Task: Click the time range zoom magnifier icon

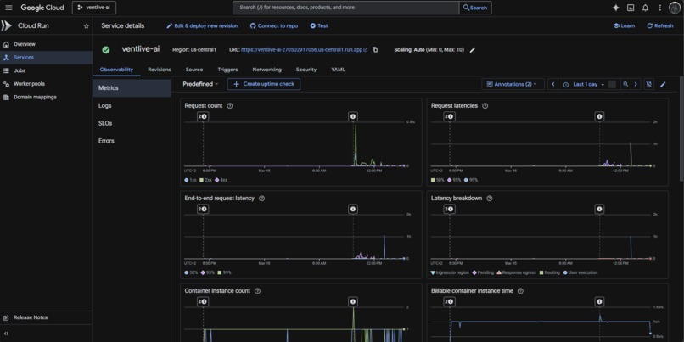Action: [x=625, y=84]
